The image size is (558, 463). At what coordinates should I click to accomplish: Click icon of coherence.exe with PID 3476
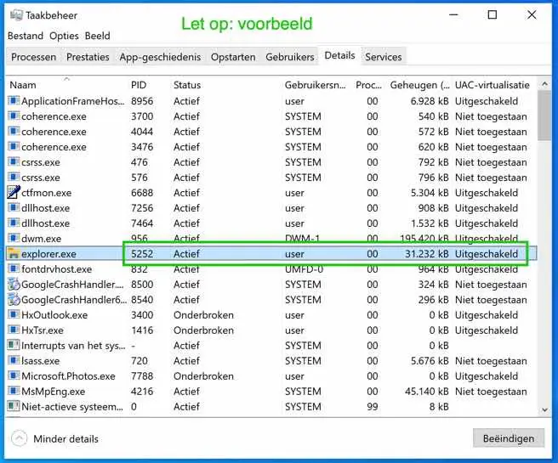click(x=14, y=146)
